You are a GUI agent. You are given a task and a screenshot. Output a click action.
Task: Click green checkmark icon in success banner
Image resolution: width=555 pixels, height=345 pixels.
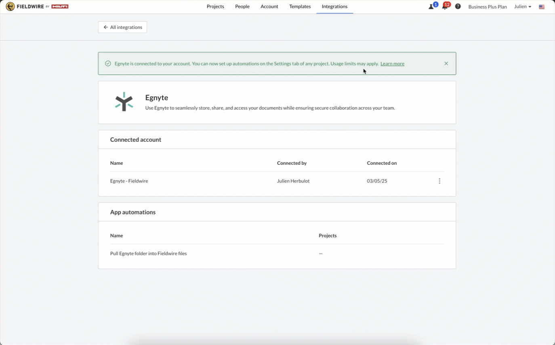tap(108, 63)
